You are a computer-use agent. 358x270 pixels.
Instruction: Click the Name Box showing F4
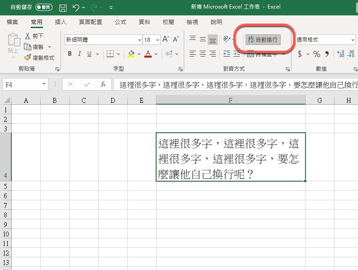click(x=22, y=84)
